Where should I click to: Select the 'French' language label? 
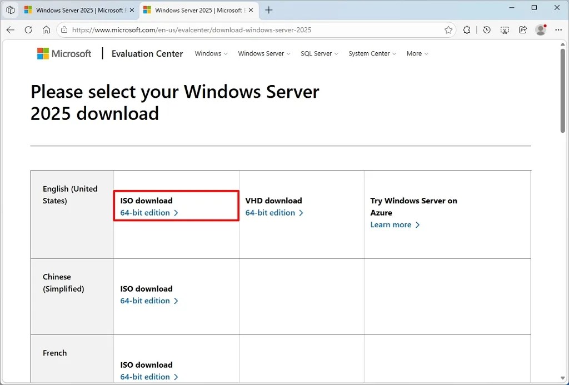(x=55, y=353)
